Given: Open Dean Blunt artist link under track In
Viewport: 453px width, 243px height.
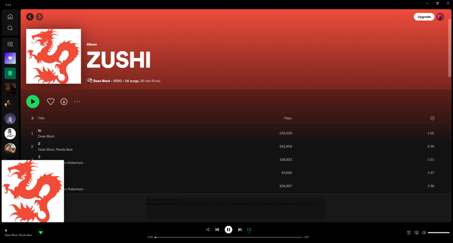Looking at the screenshot, I should pos(46,136).
